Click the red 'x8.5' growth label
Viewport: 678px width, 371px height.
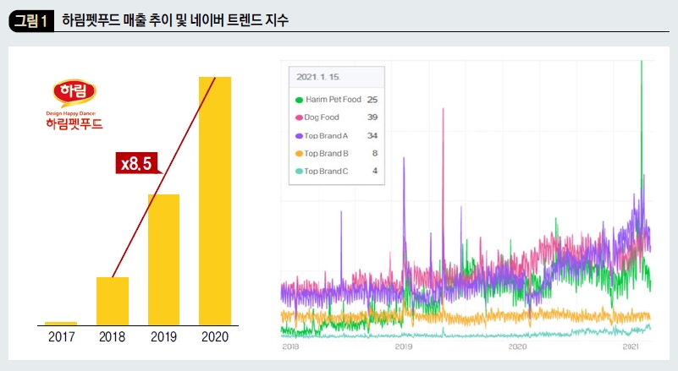pyautogui.click(x=136, y=163)
